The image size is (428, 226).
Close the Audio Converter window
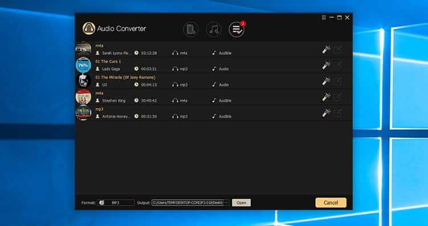point(347,18)
